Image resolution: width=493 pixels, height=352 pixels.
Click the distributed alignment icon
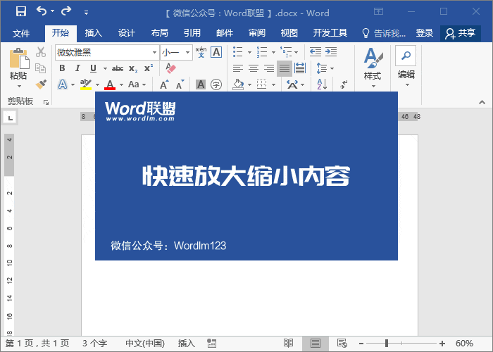pos(300,68)
